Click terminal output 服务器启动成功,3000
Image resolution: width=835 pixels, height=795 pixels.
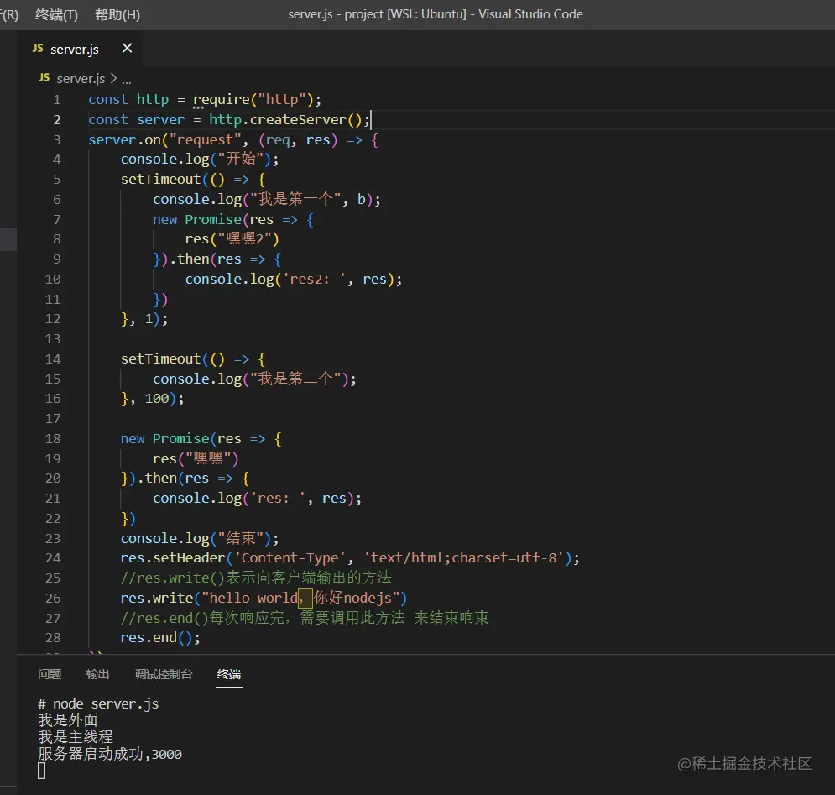click(x=110, y=754)
